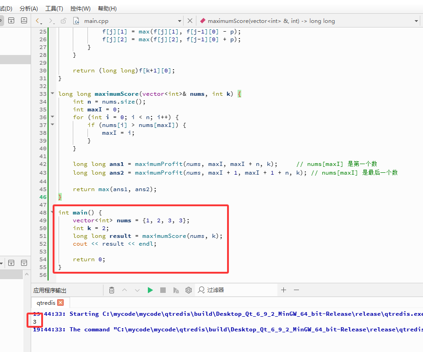Viewport: 423px width, 352px height.
Task: Click the maximumProfit call on line 42
Action: [x=158, y=164]
